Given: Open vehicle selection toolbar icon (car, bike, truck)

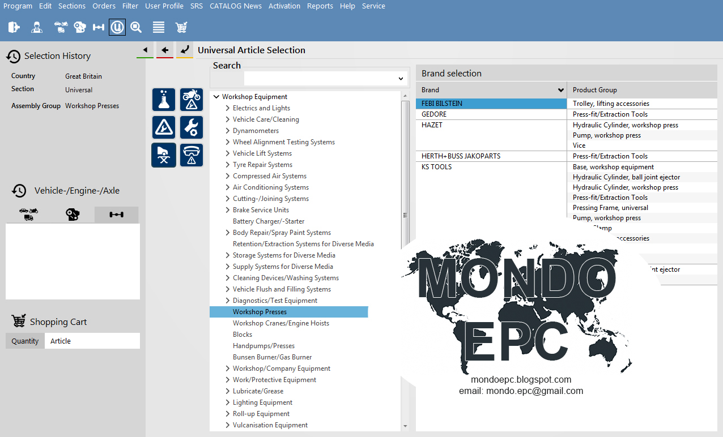Looking at the screenshot, I should pos(61,27).
